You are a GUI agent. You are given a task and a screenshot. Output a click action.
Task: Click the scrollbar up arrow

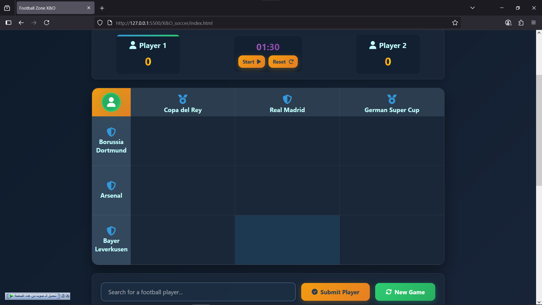(539, 33)
